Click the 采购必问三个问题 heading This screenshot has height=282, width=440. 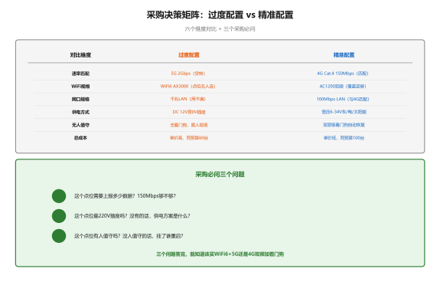point(220,175)
